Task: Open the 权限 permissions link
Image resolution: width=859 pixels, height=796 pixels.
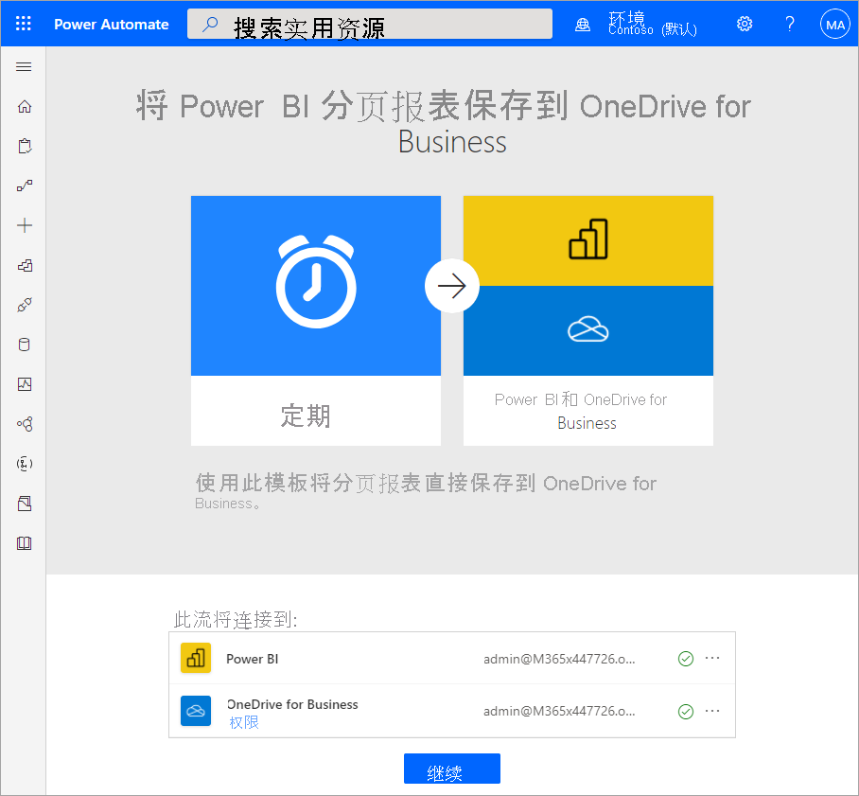Action: pyautogui.click(x=244, y=722)
